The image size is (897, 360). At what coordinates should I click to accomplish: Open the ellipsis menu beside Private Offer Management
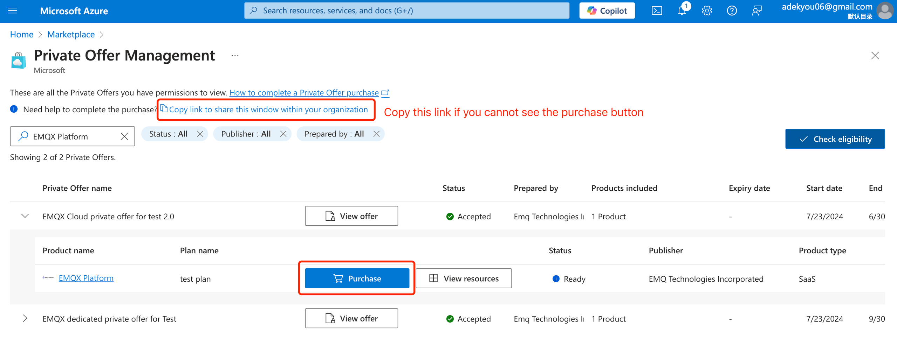tap(234, 55)
